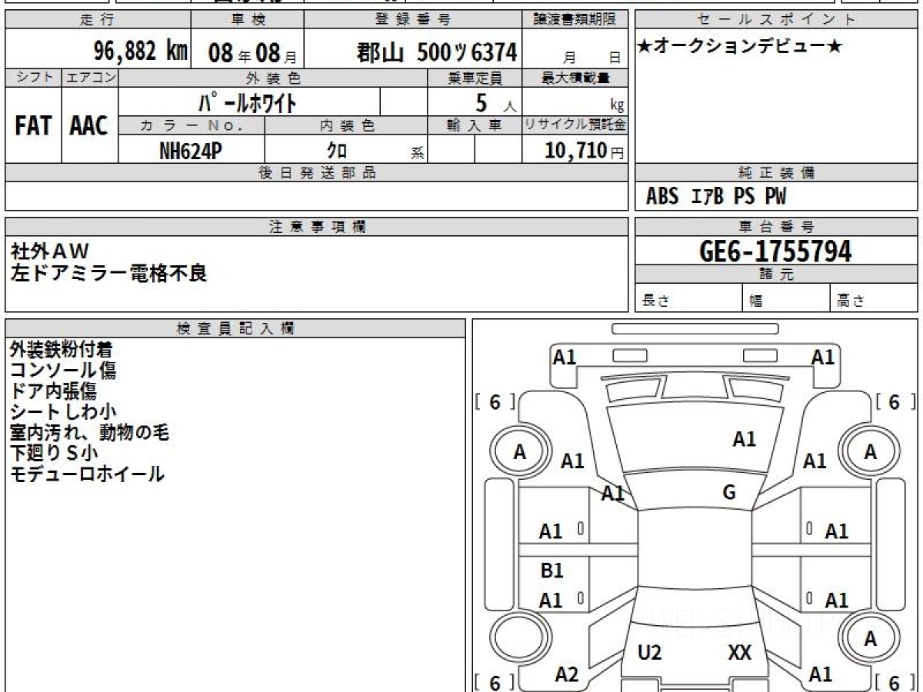Select the "純正装備" header
Image resolution: width=923 pixels, height=692 pixels.
pyautogui.click(x=776, y=173)
